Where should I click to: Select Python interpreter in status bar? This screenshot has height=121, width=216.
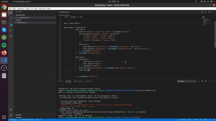tap(27, 120)
